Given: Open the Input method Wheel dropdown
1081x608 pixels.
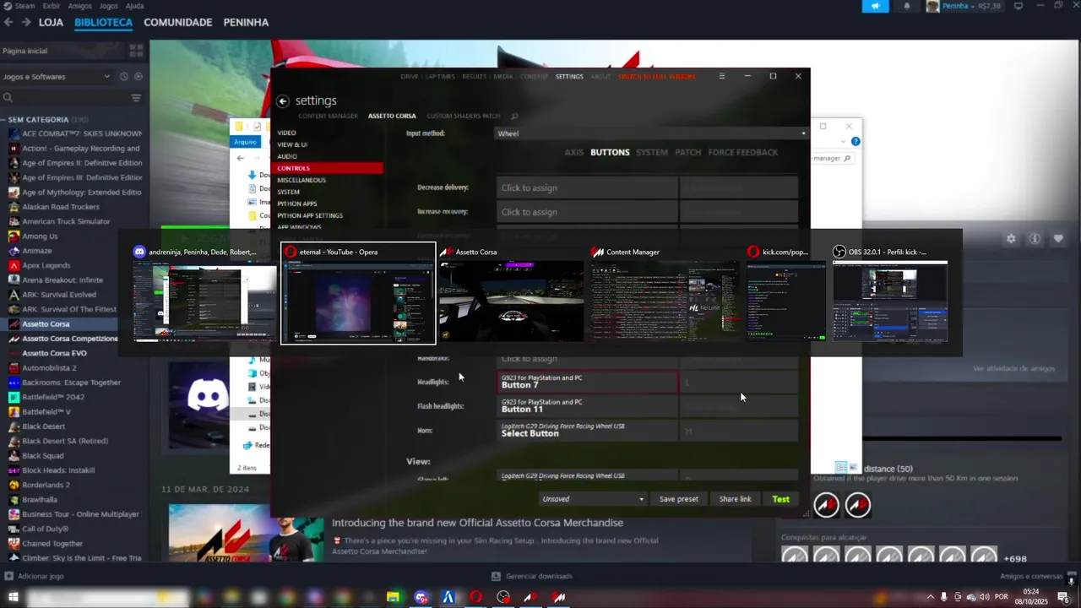Looking at the screenshot, I should point(651,133).
